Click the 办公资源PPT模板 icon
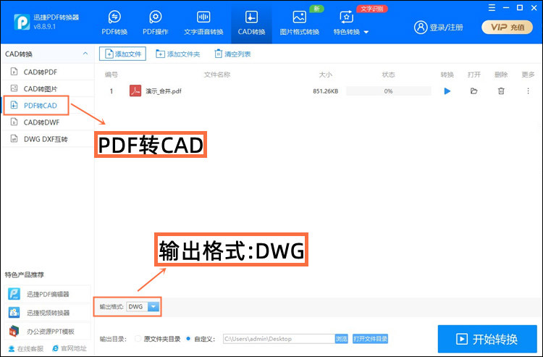The image size is (543, 357). (x=14, y=332)
